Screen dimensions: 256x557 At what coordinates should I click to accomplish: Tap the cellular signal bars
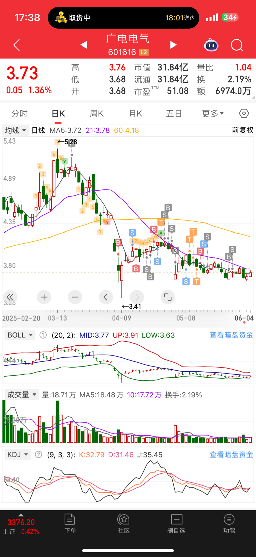point(212,17)
